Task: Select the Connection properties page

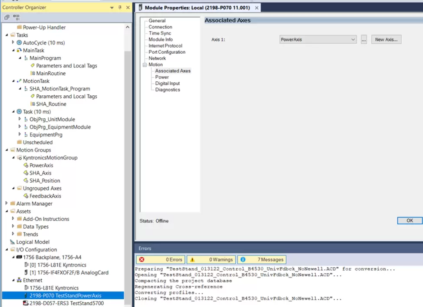Action: click(x=160, y=27)
